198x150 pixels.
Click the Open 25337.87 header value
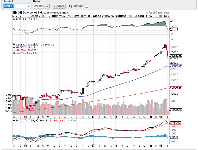click(41, 16)
